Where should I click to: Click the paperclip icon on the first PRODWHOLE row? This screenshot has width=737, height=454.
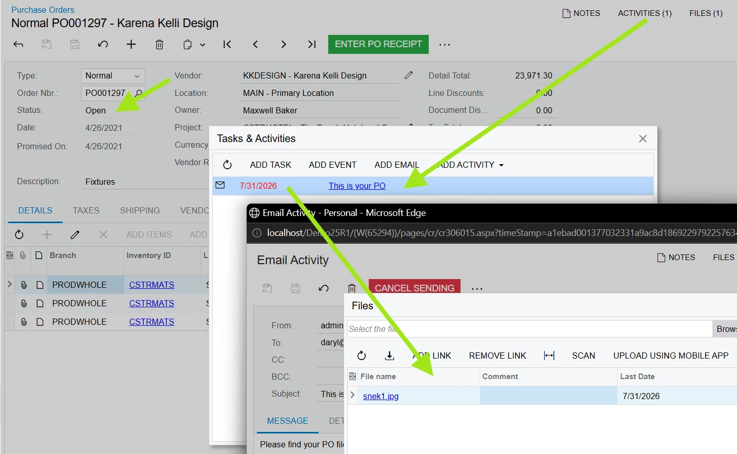(24, 285)
